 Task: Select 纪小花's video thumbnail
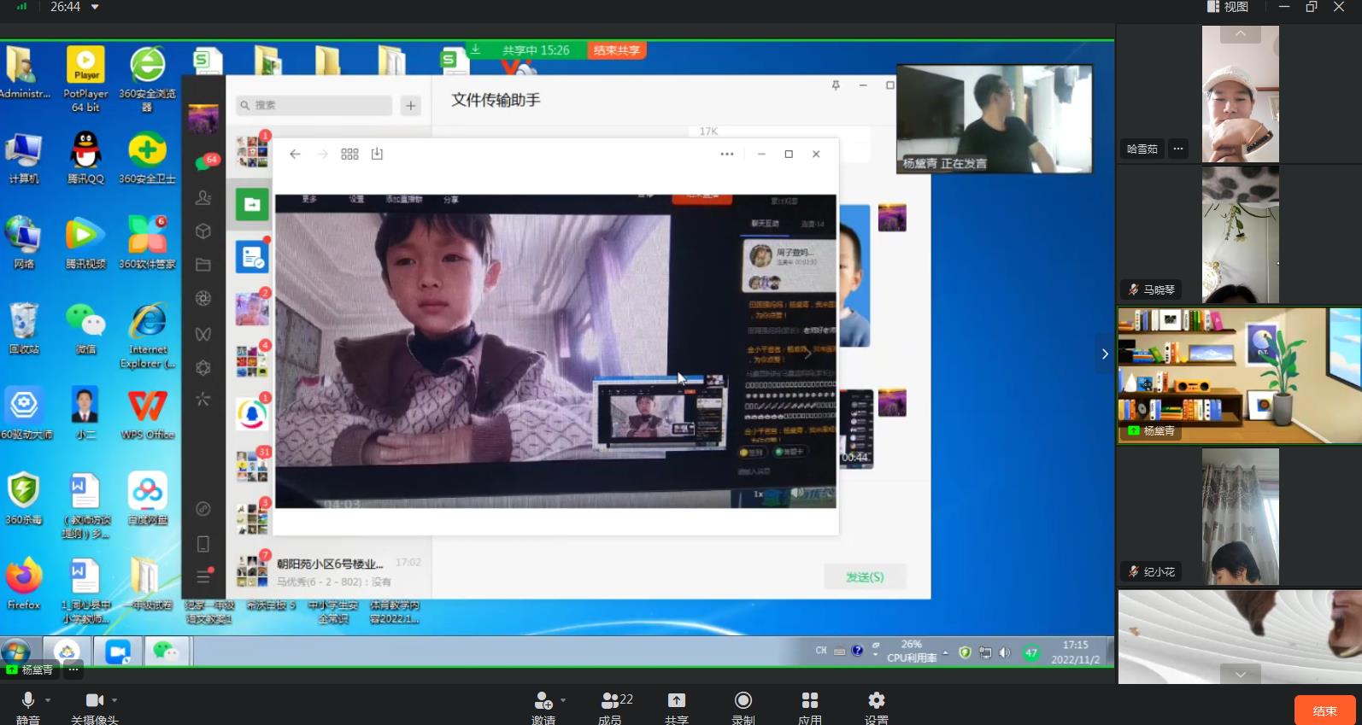click(1240, 517)
